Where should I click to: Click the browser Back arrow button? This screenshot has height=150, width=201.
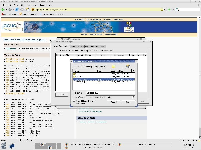click(3, 9)
